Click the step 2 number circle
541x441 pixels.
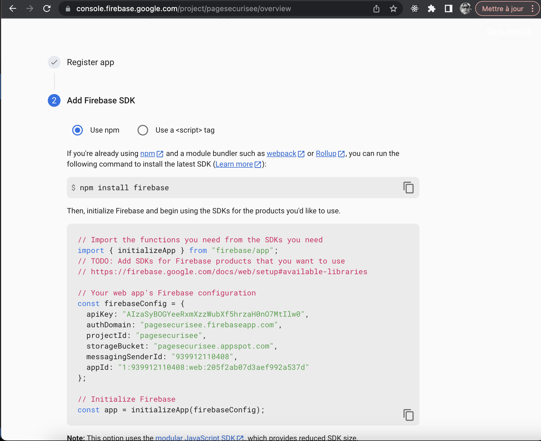54,100
